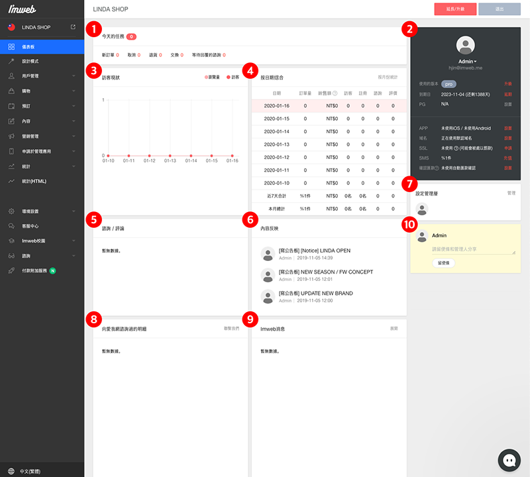Image resolution: width=530 pixels, height=477 pixels.
Task: Click the glasses icon for 諮詢
Action: pyautogui.click(x=11, y=256)
